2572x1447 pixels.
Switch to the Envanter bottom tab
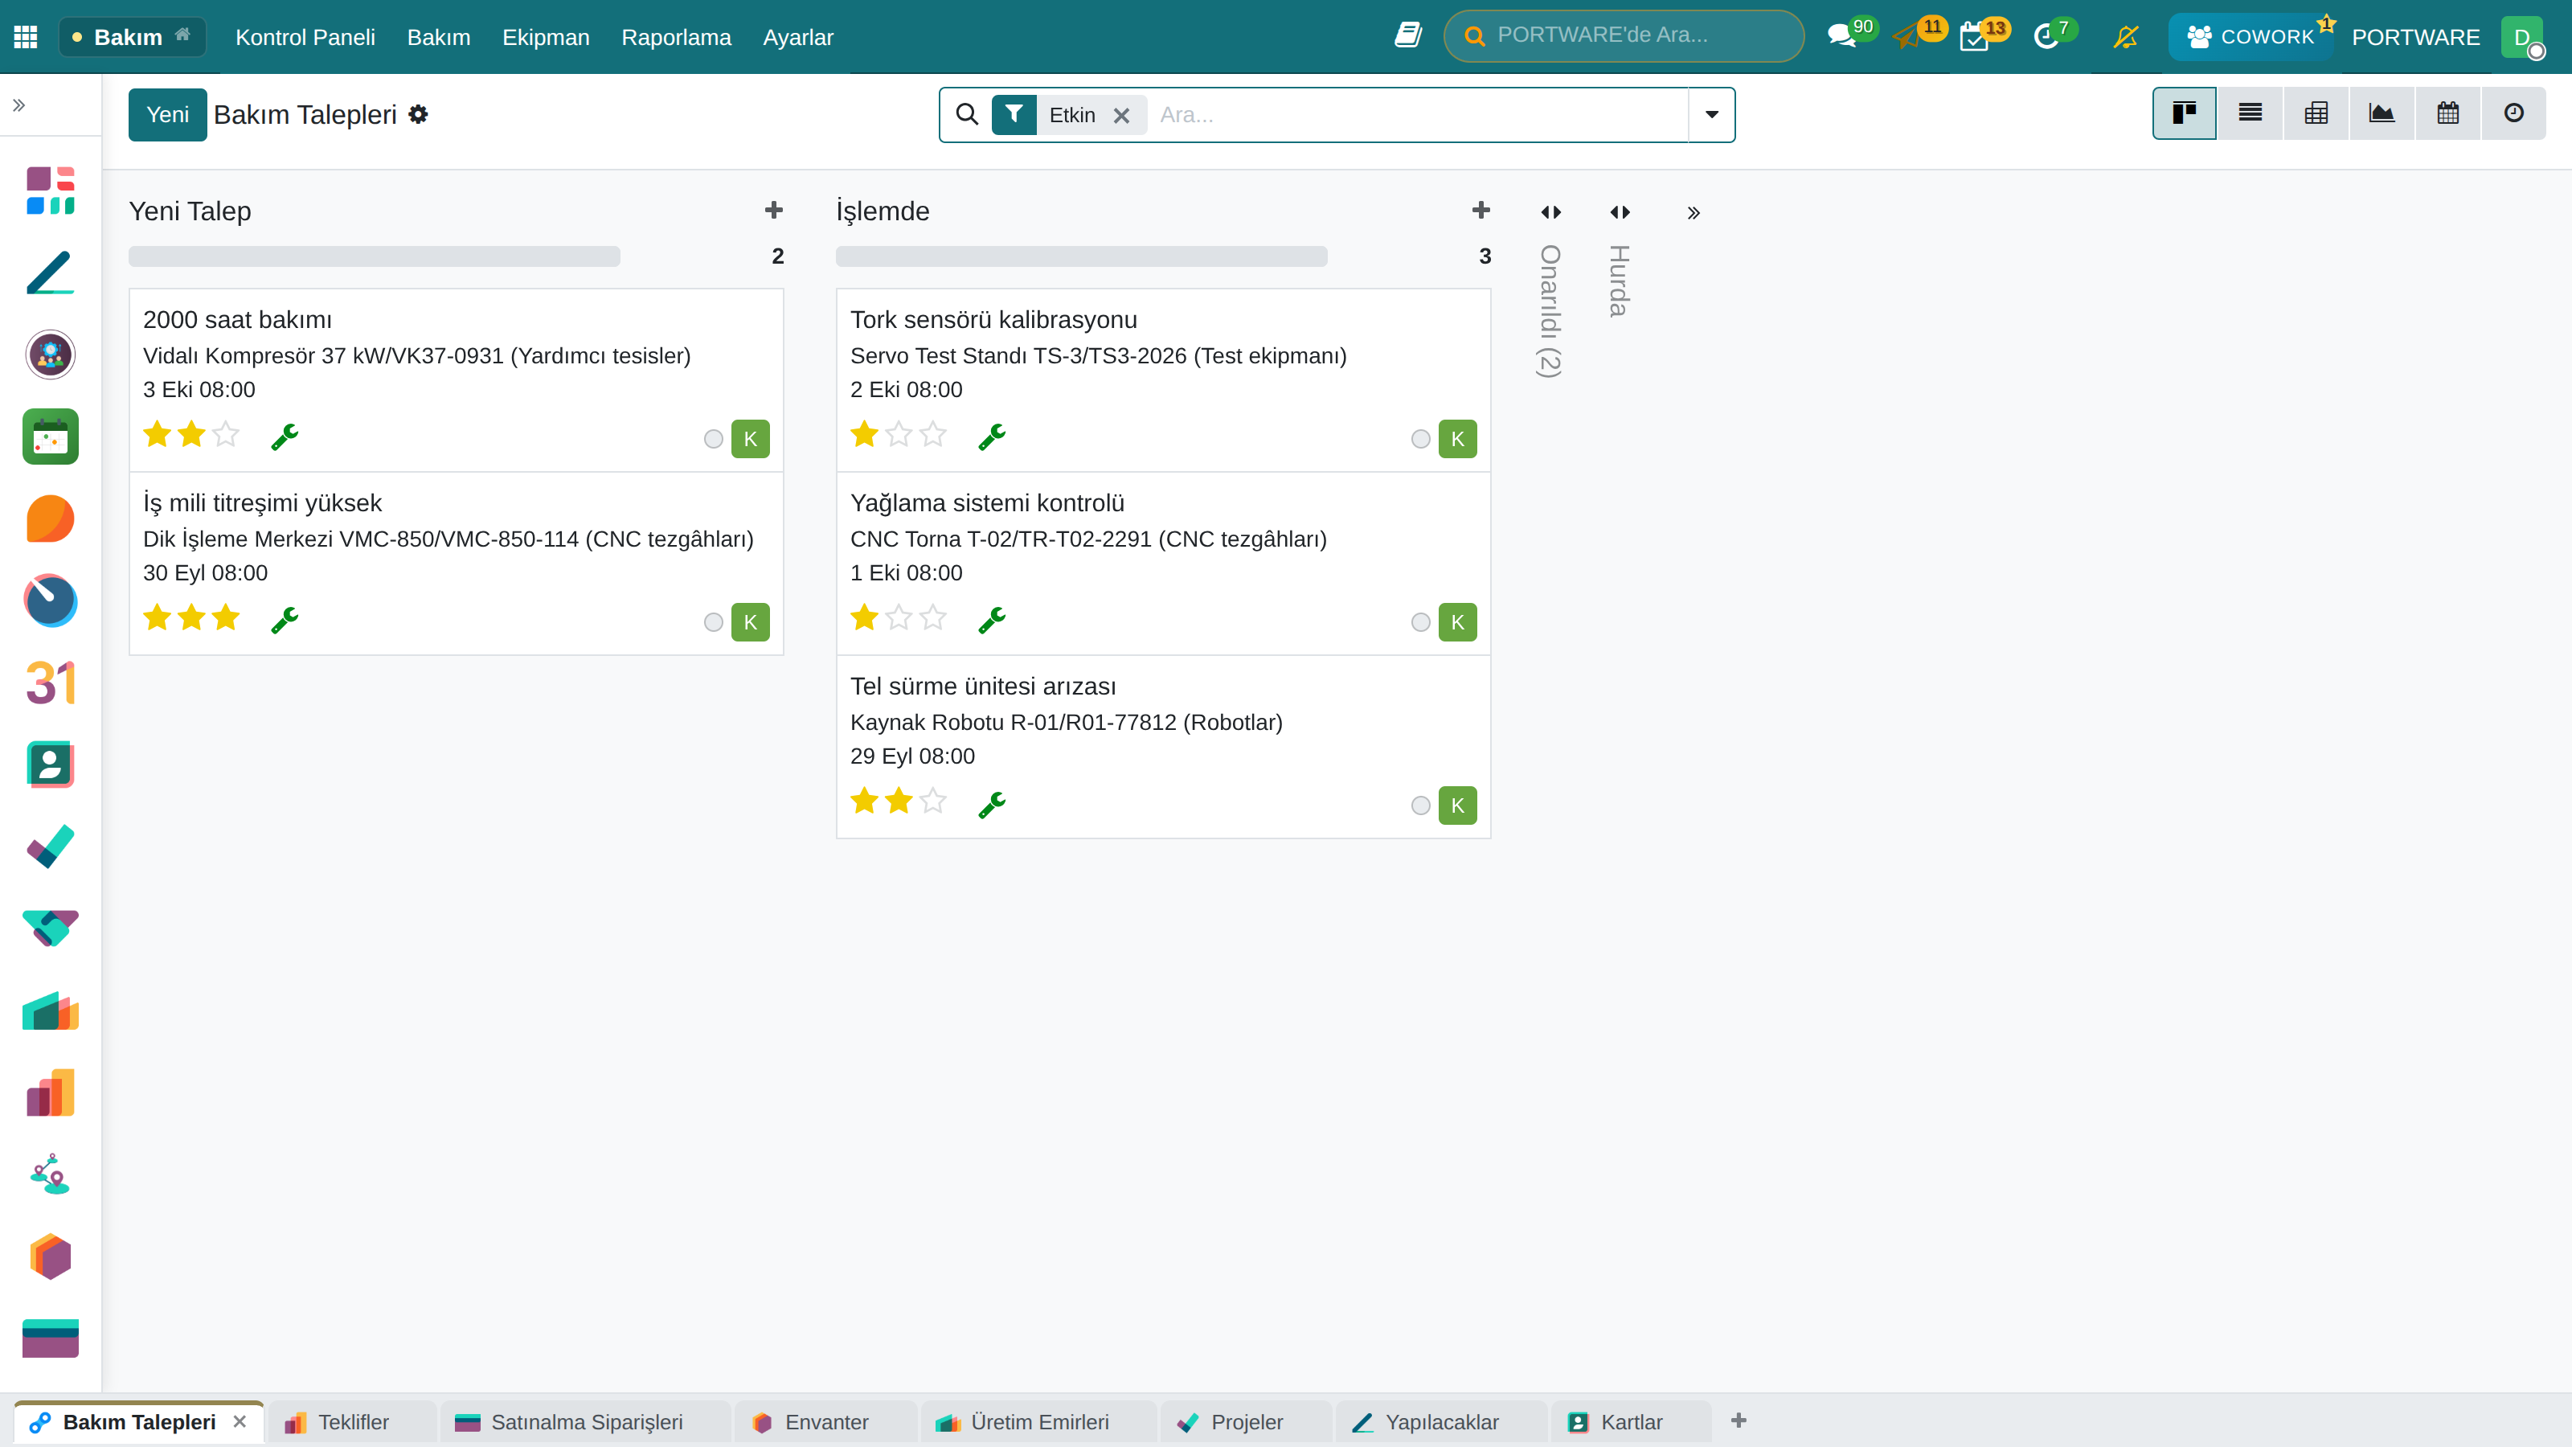pyautogui.click(x=825, y=1422)
